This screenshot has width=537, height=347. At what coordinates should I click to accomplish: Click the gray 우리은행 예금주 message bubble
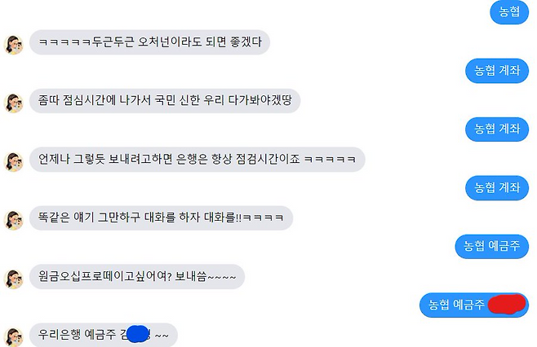click(104, 335)
